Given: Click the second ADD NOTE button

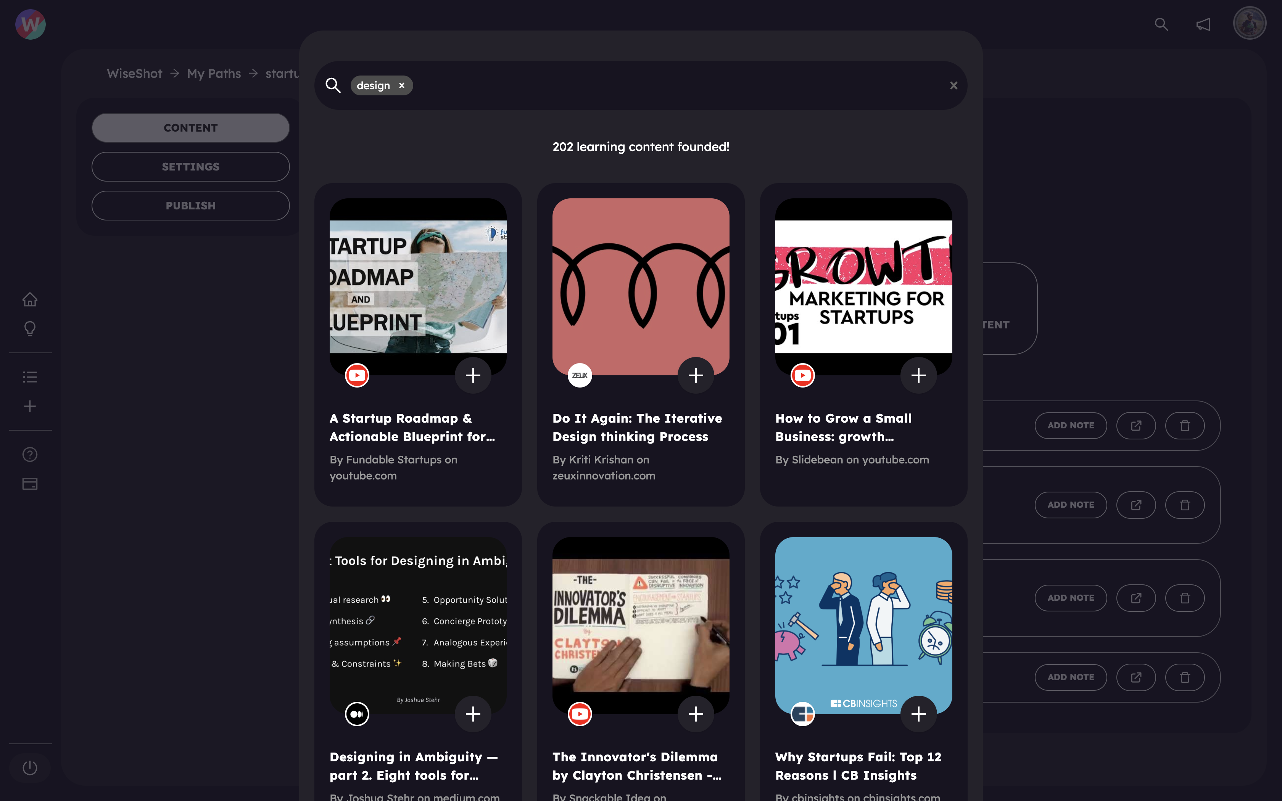Looking at the screenshot, I should 1071,505.
